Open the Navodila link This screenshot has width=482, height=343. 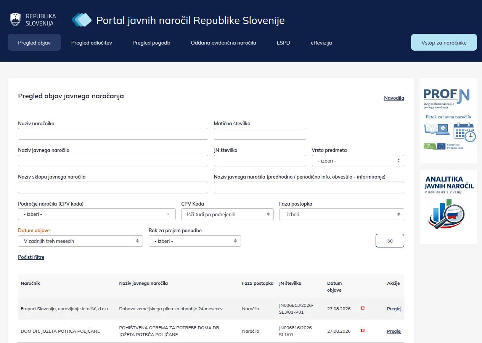click(394, 98)
